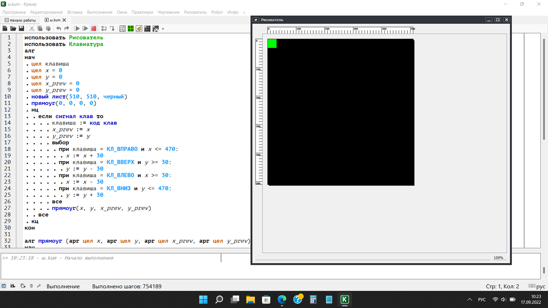The image size is (548, 308).
Task: Show hidden tray icons chevron
Action: (x=469, y=299)
